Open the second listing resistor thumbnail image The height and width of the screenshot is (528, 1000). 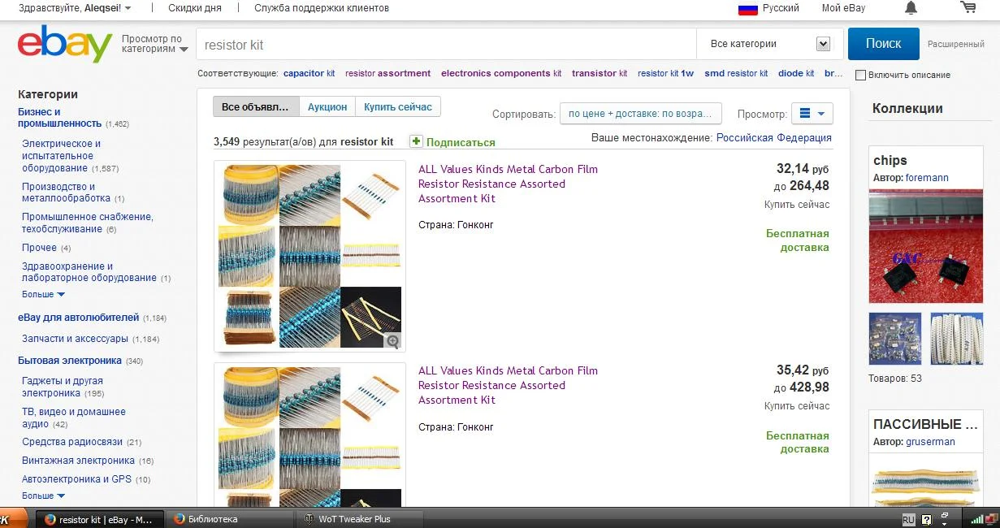310,436
